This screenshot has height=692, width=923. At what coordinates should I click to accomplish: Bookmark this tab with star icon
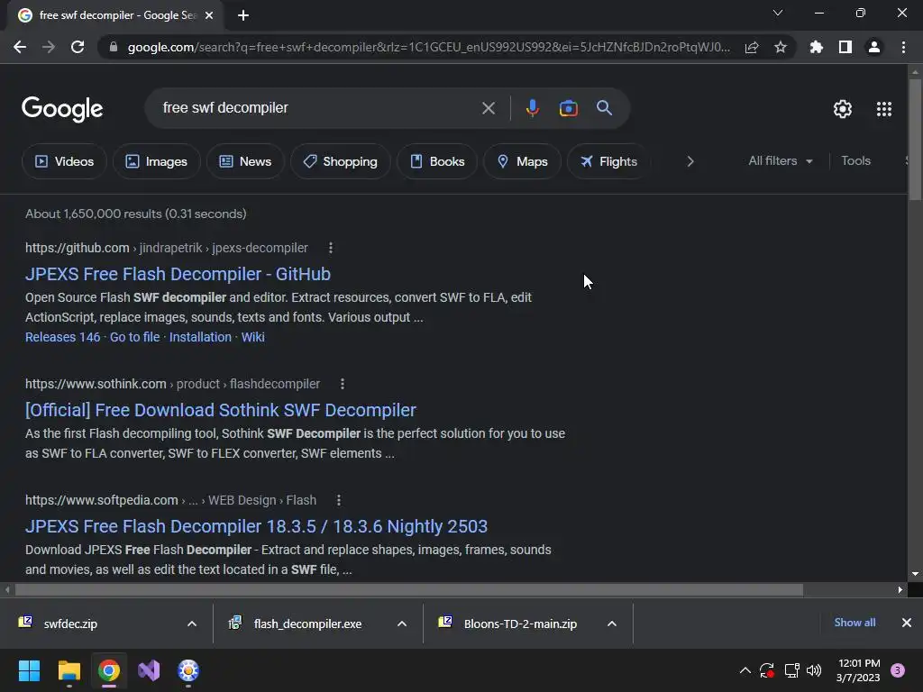[x=781, y=47]
